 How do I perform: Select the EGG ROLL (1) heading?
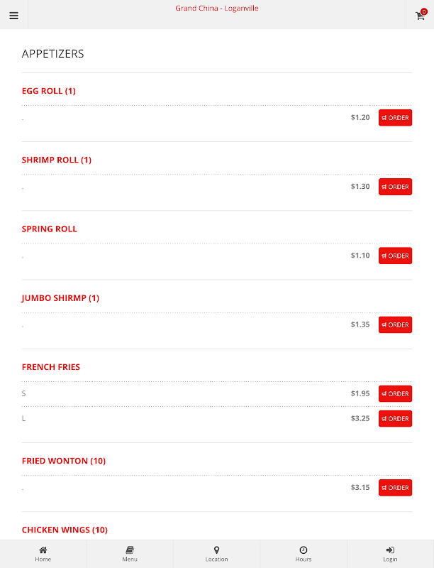pyautogui.click(x=49, y=91)
